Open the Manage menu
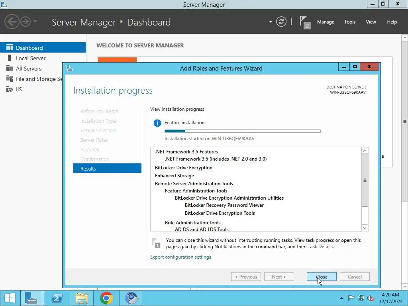408x306 pixels. pos(326,22)
